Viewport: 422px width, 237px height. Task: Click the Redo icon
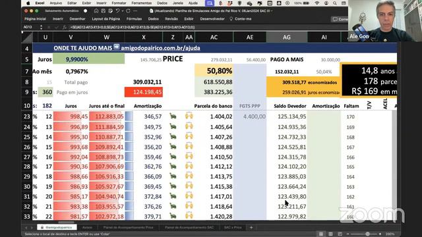pyautogui.click(x=128, y=11)
